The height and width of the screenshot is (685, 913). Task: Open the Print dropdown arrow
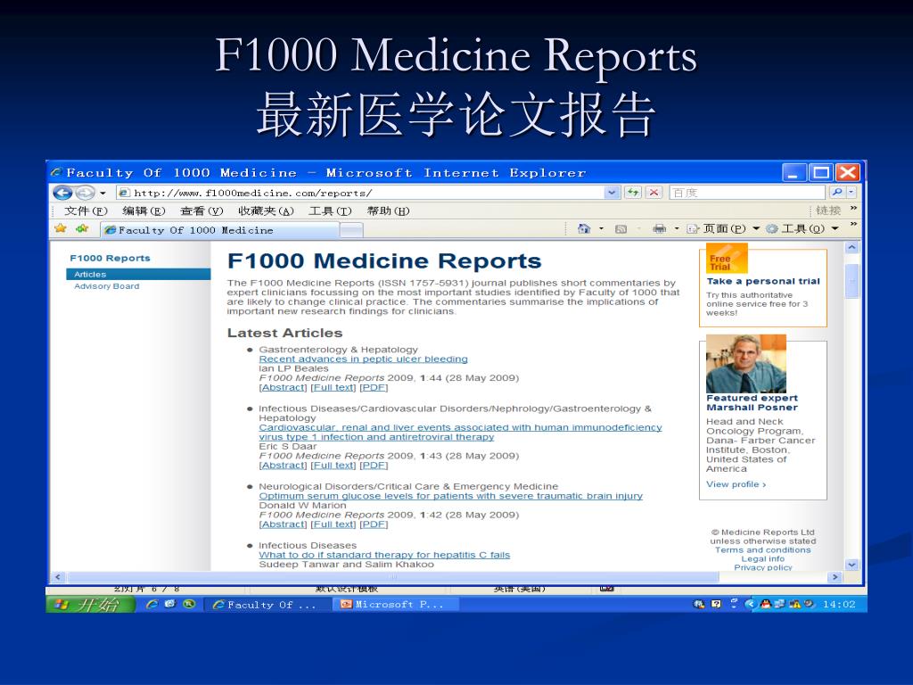pos(677,228)
